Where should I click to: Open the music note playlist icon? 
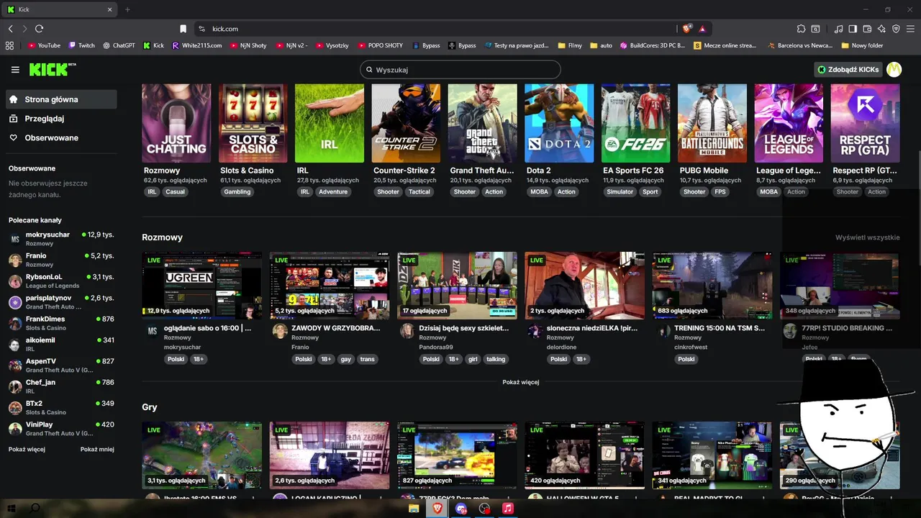(x=838, y=29)
